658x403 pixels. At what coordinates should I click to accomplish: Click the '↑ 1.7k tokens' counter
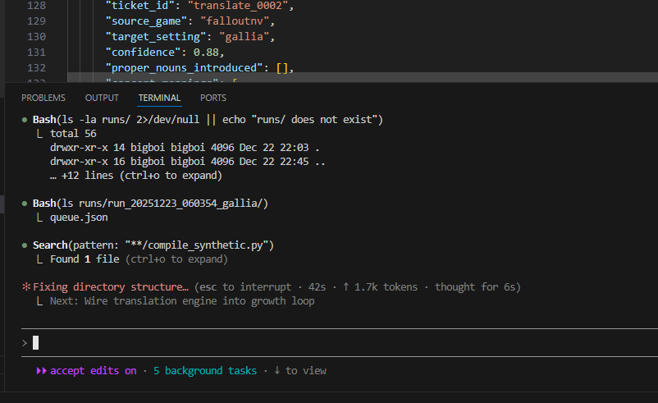point(380,287)
